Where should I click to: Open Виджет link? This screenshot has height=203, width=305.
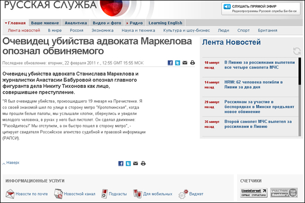click(197, 194)
